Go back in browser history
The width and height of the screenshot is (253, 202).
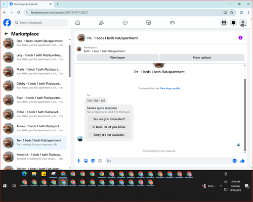[x=5, y=12]
